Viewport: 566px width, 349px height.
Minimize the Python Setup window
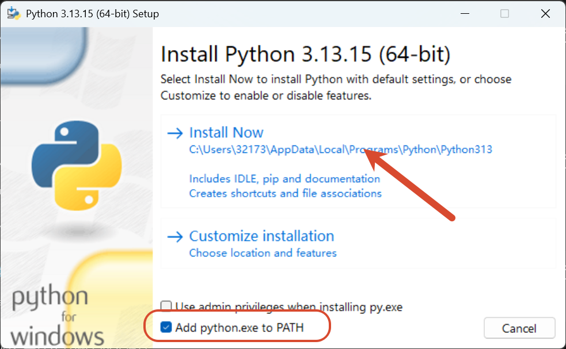[465, 14]
